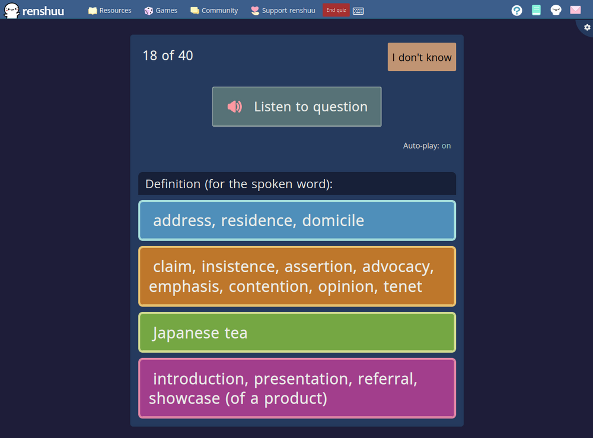Play audio with Listen to question
Viewport: 593px width, 438px height.
(x=296, y=107)
